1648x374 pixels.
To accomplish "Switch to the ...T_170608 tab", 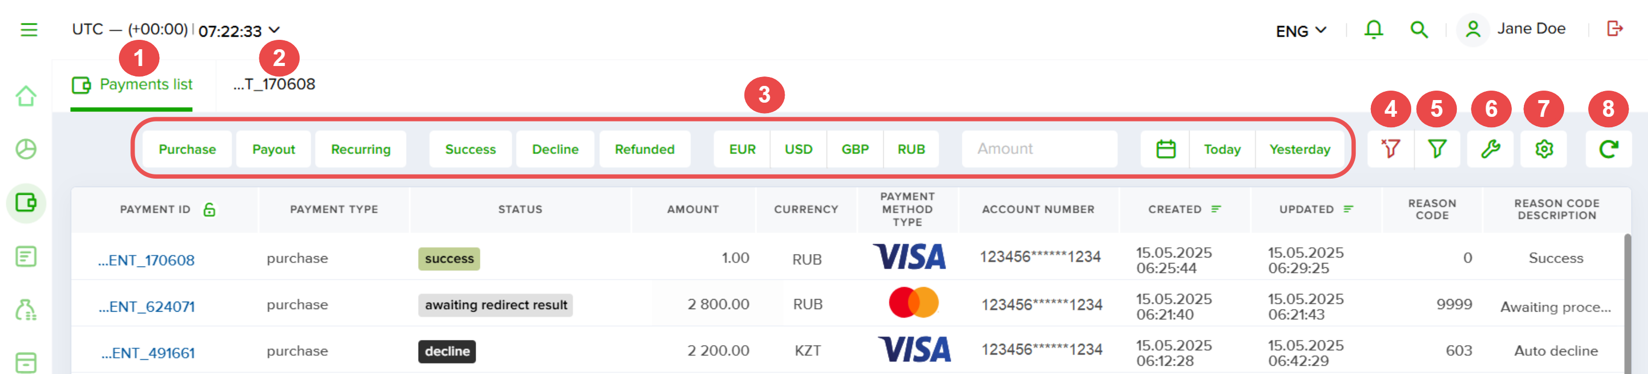I will pyautogui.click(x=274, y=84).
